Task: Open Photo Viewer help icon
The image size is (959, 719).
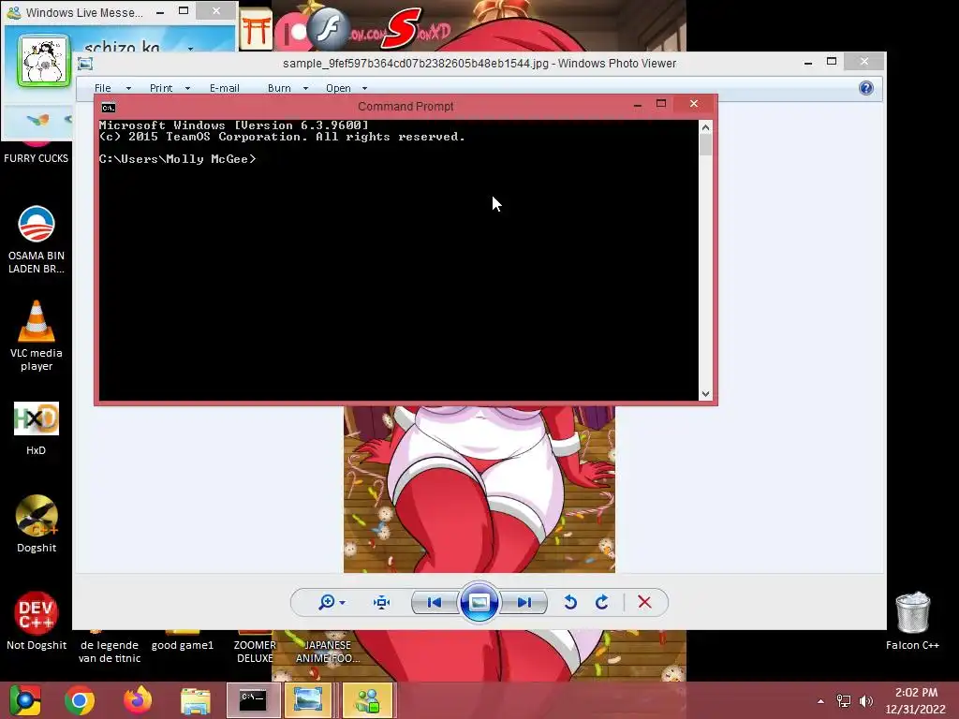Action: [866, 88]
